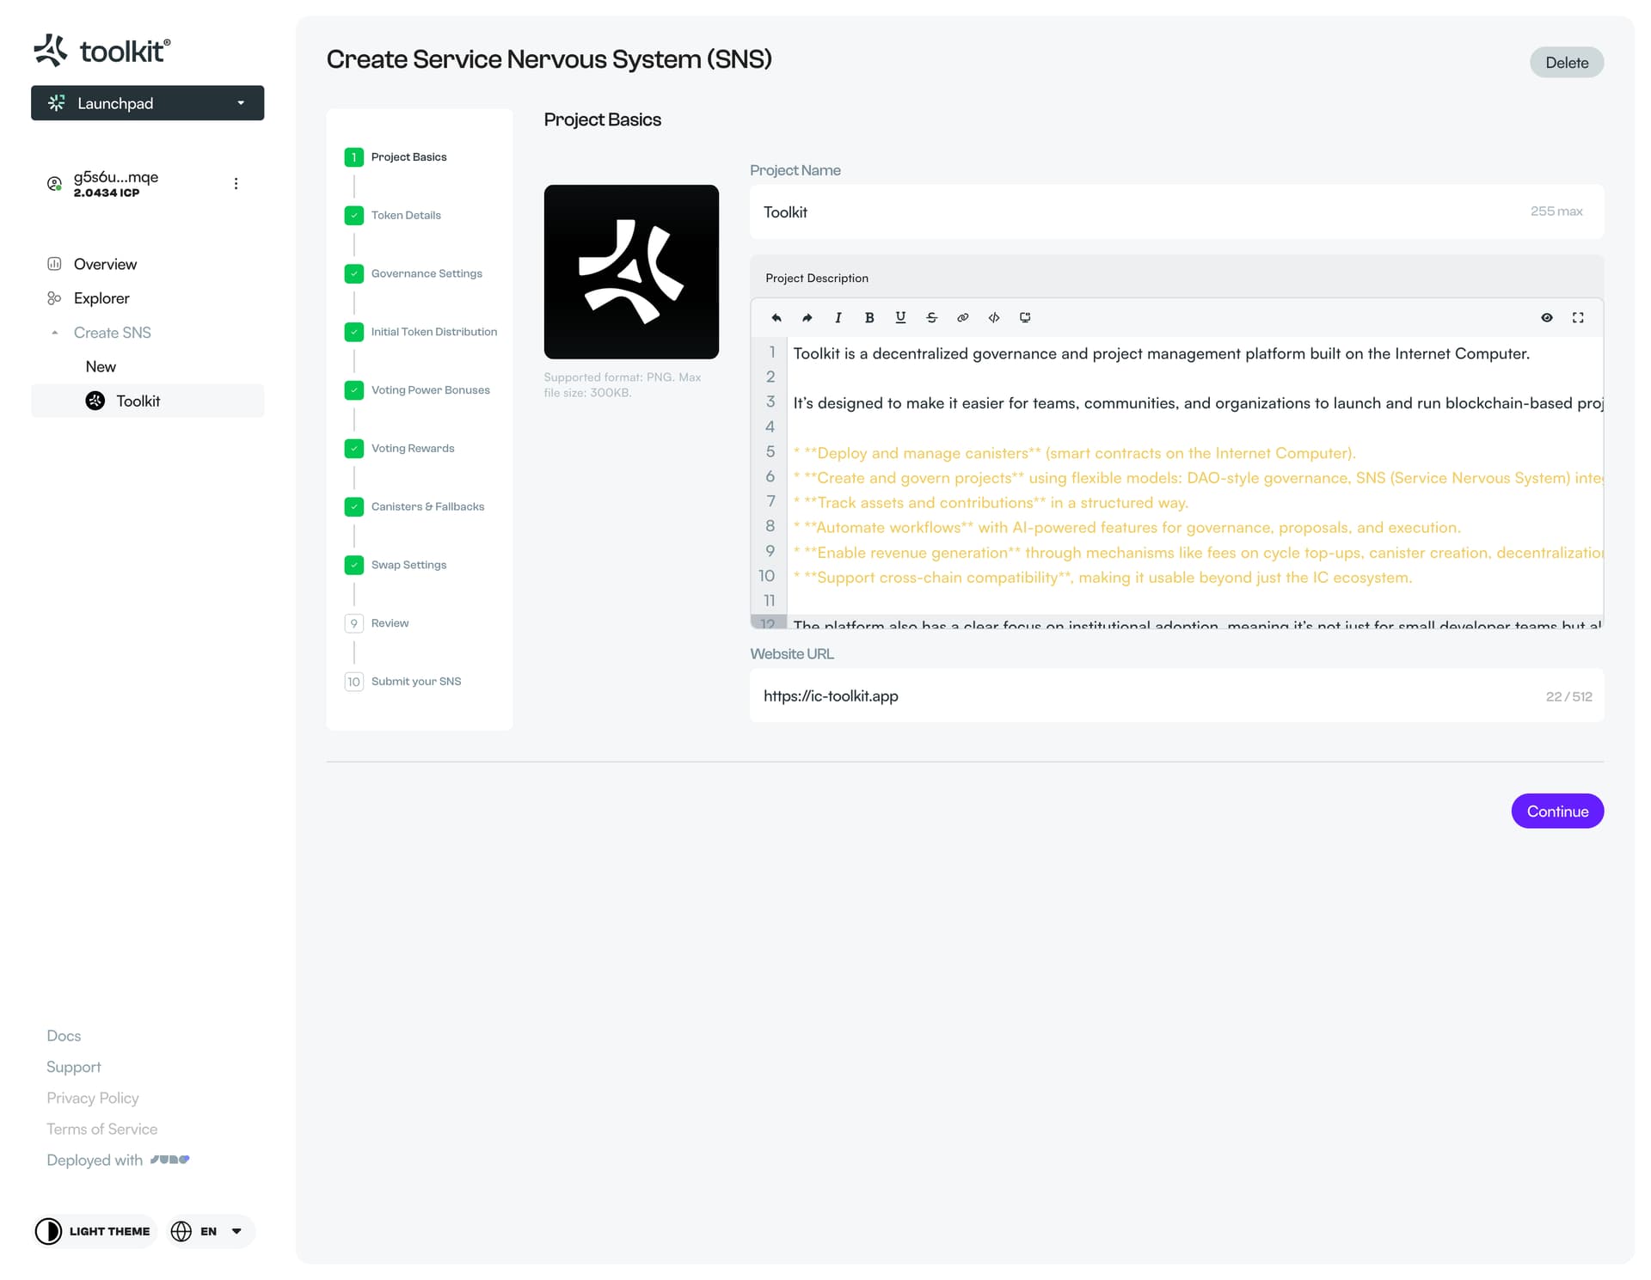Click the Delete button
The height and width of the screenshot is (1280, 1651).
tap(1566, 63)
